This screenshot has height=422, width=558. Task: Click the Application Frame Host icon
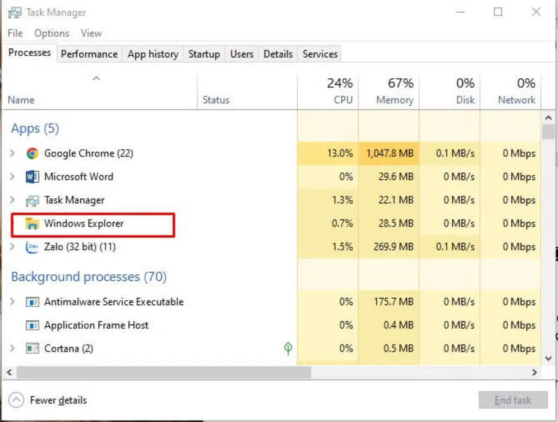[32, 325]
